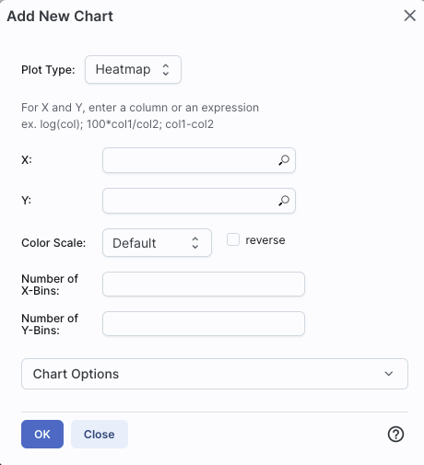
Task: Click up-down arrows on Heatmap selector
Action: point(166,70)
